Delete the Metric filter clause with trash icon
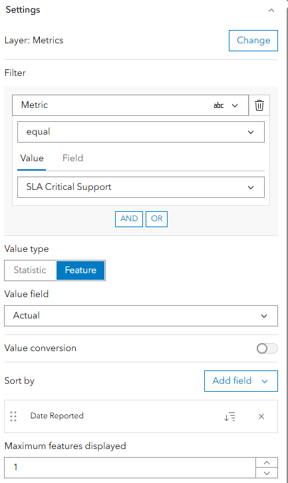The height and width of the screenshot is (483, 288). (259, 105)
